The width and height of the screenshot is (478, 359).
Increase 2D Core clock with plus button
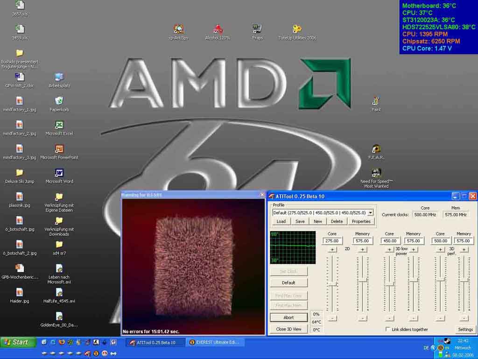(332, 250)
